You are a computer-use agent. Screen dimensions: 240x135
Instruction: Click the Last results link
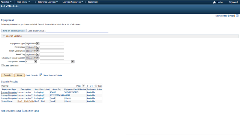[x=100, y=86]
